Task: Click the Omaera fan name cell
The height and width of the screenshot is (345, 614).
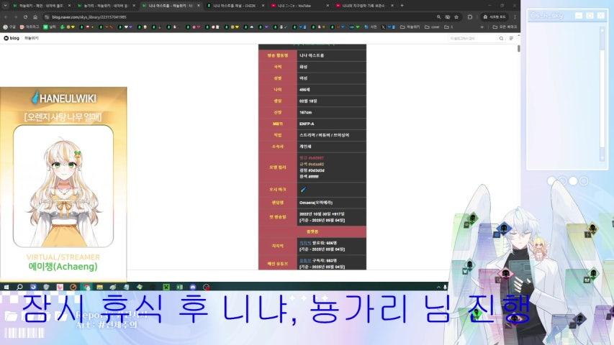Action: pyautogui.click(x=332, y=203)
